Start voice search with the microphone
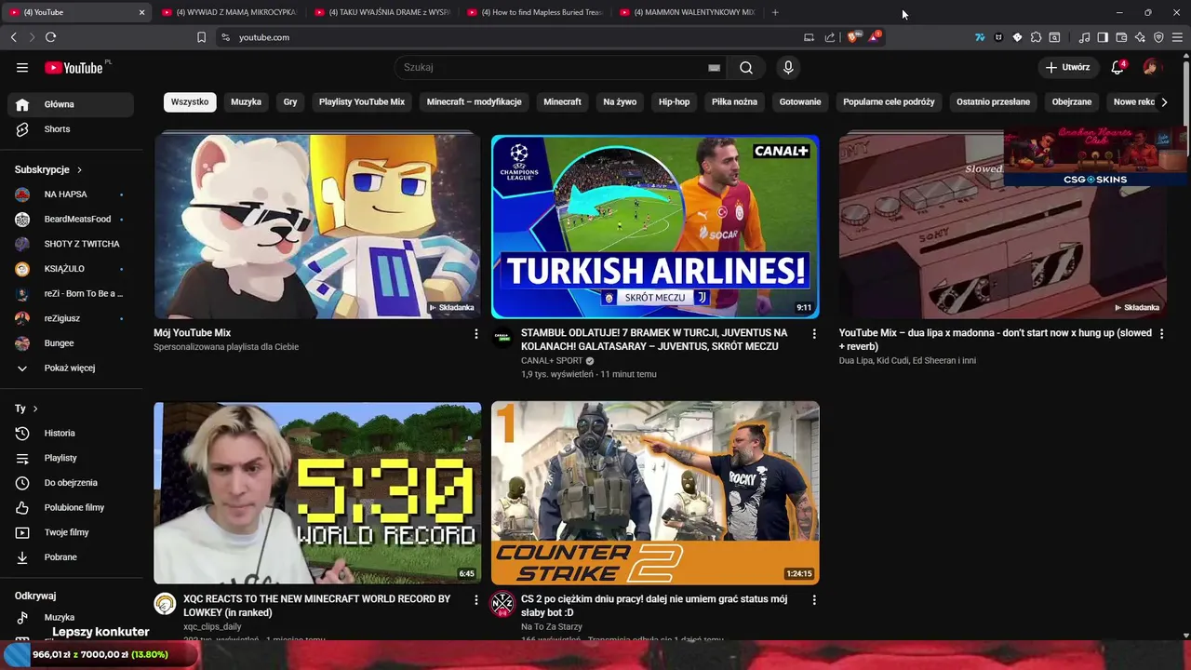Image resolution: width=1191 pixels, height=670 pixels. [x=788, y=67]
